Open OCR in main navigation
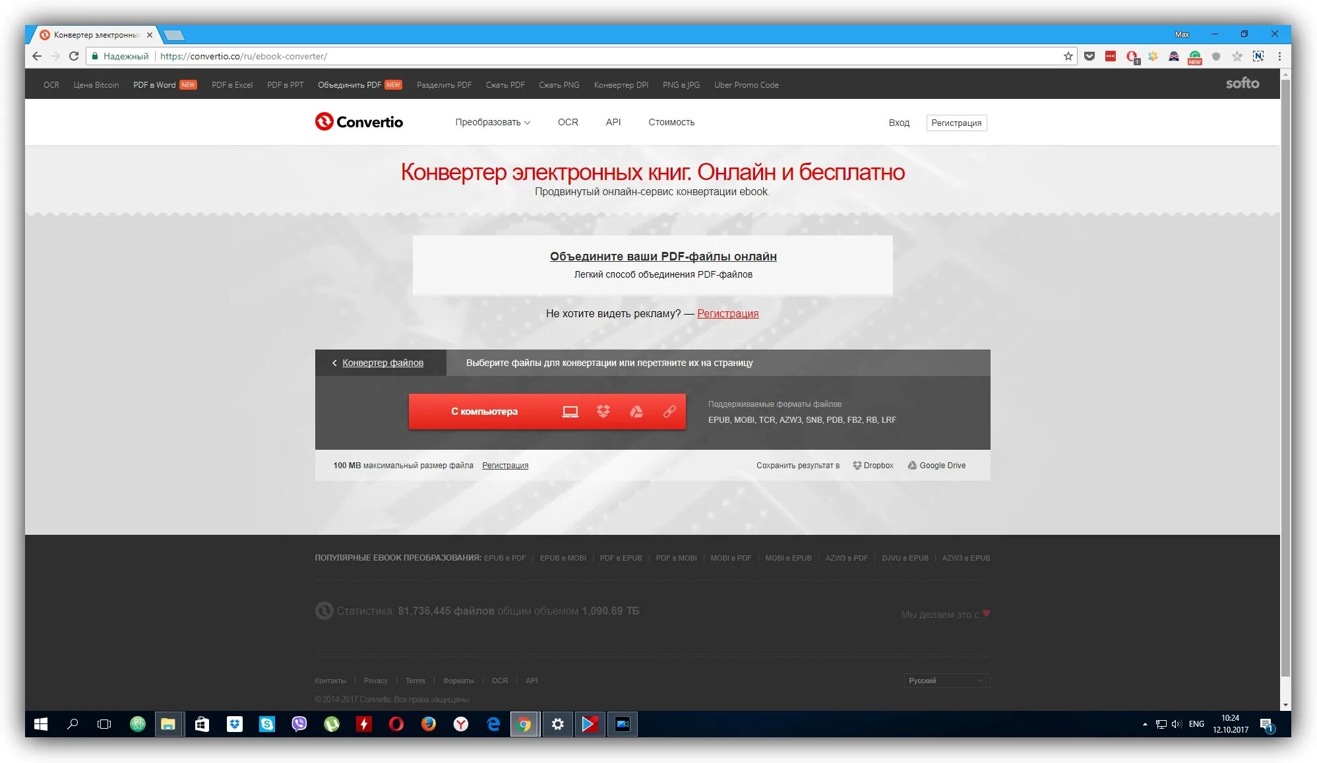 pos(568,122)
